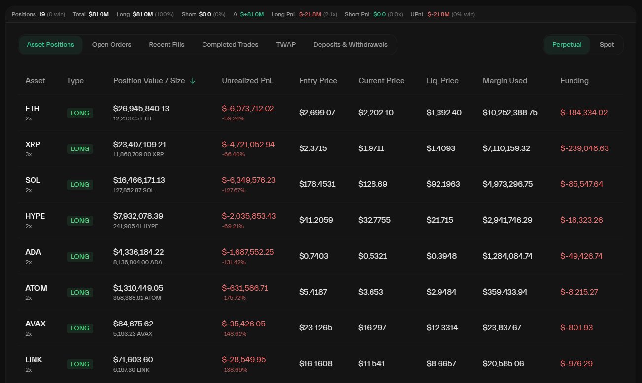Sort by the Asset column header
This screenshot has width=642, height=383.
click(35, 81)
